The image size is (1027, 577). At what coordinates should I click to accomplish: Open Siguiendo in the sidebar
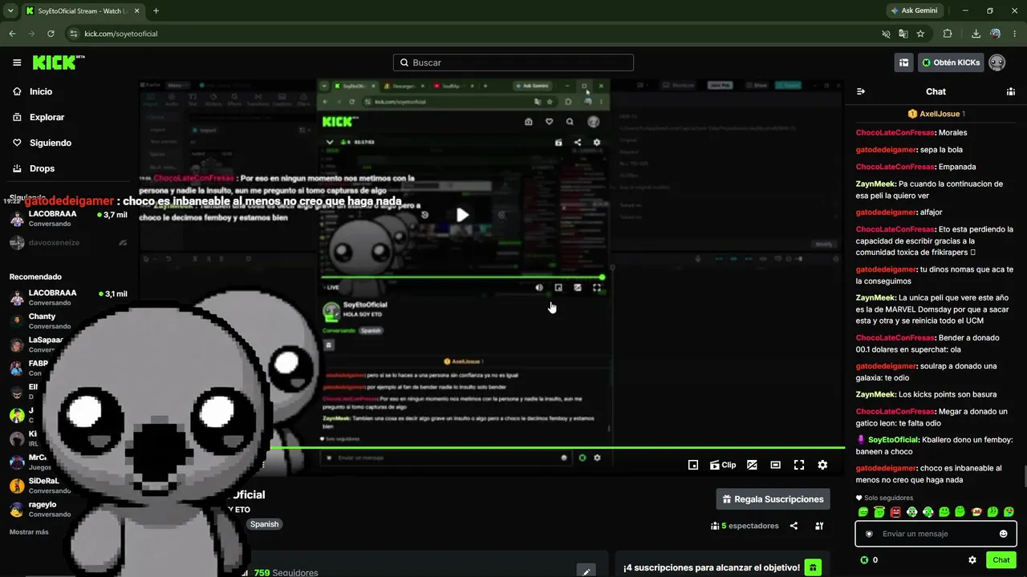(42, 143)
